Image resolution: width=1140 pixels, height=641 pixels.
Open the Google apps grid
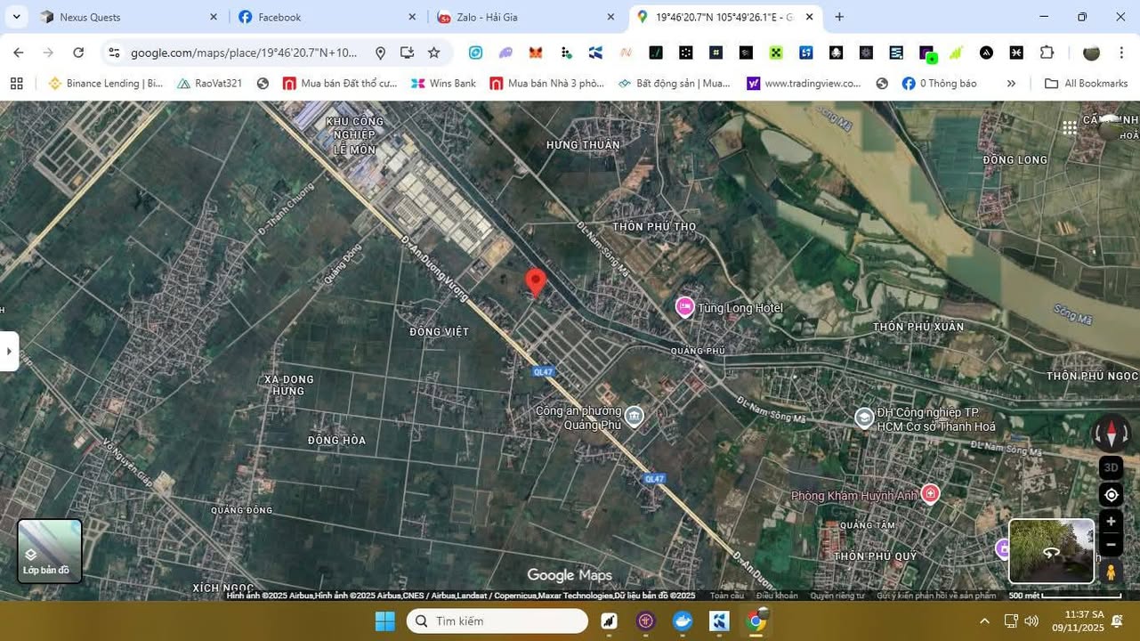[x=1070, y=128]
